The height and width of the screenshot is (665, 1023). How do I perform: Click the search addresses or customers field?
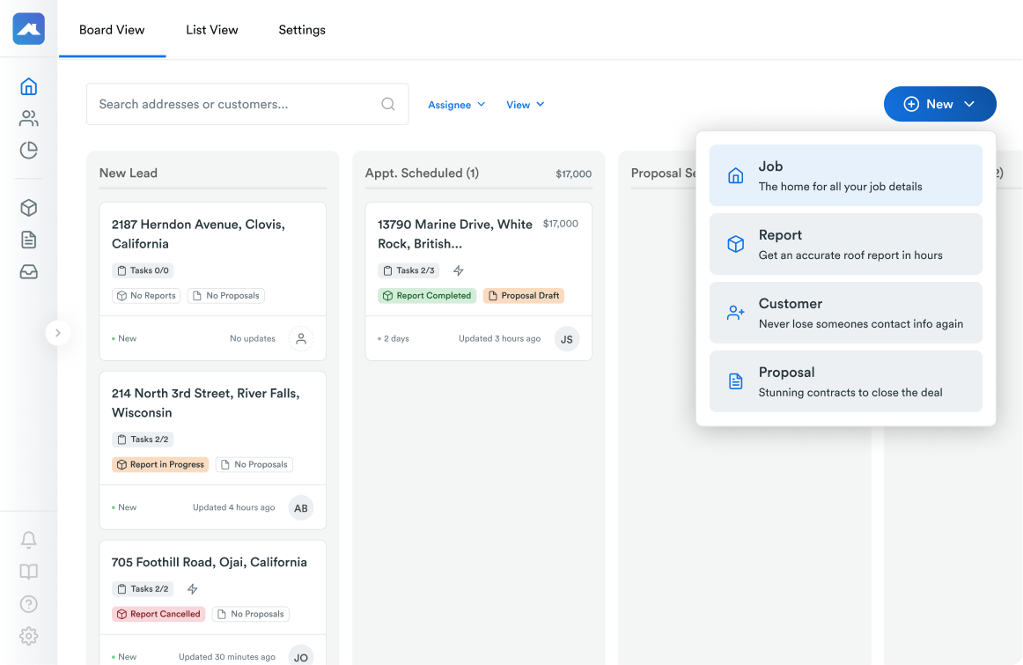[x=247, y=104]
